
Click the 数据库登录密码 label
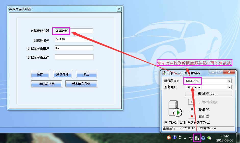(x=38, y=57)
